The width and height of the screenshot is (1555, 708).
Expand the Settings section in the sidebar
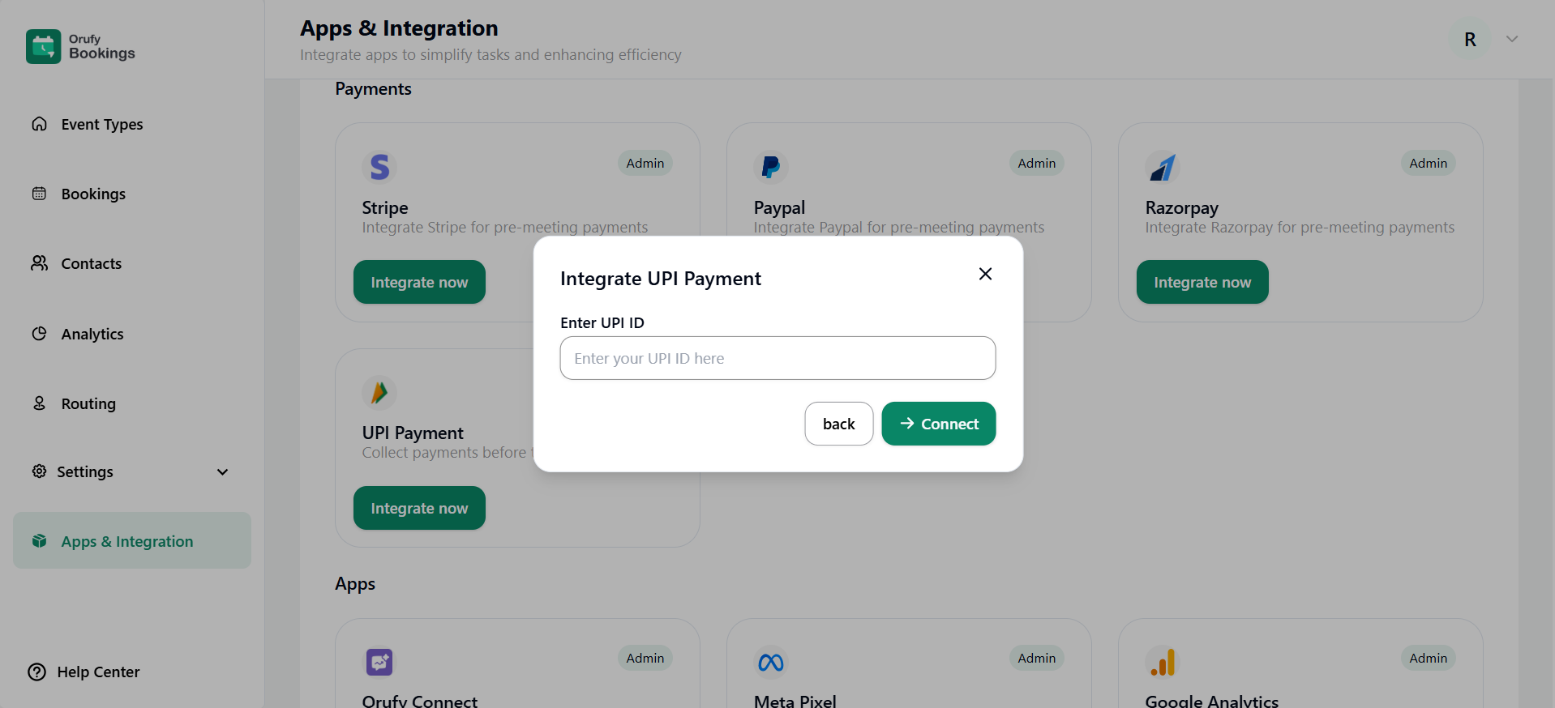pyautogui.click(x=222, y=471)
